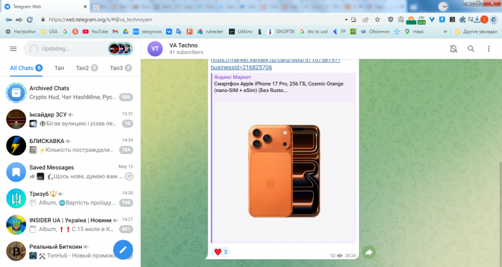Open the Обмінник bookmark

pos(375,31)
